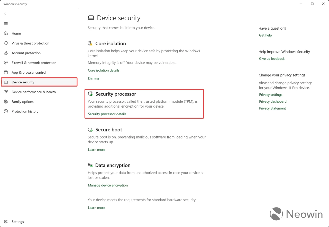The height and width of the screenshot is (227, 329).
Task: Click the Security processor chip icon
Action: coord(90,94)
